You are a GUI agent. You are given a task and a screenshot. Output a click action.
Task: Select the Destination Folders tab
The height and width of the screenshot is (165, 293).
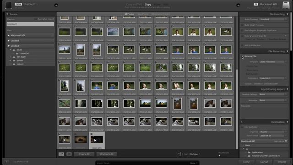(x=161, y=14)
